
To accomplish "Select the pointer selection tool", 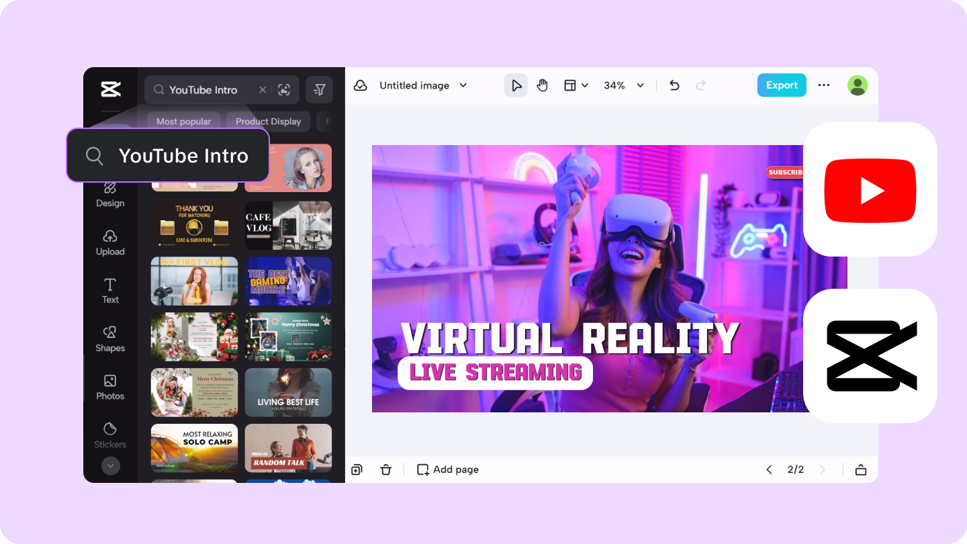I will [x=516, y=85].
